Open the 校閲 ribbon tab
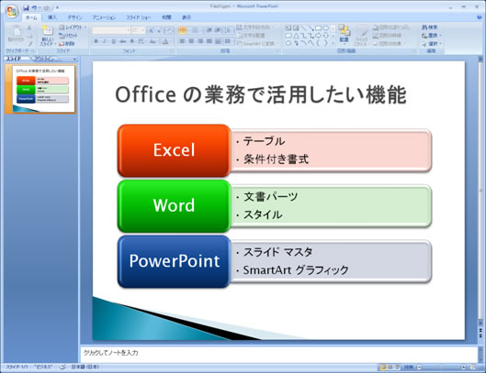 [x=166, y=17]
